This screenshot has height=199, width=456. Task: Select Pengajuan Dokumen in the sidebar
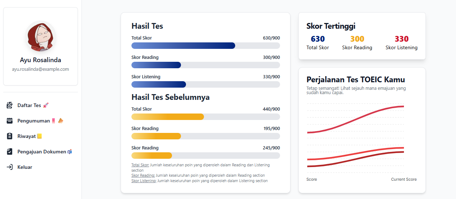coord(42,152)
